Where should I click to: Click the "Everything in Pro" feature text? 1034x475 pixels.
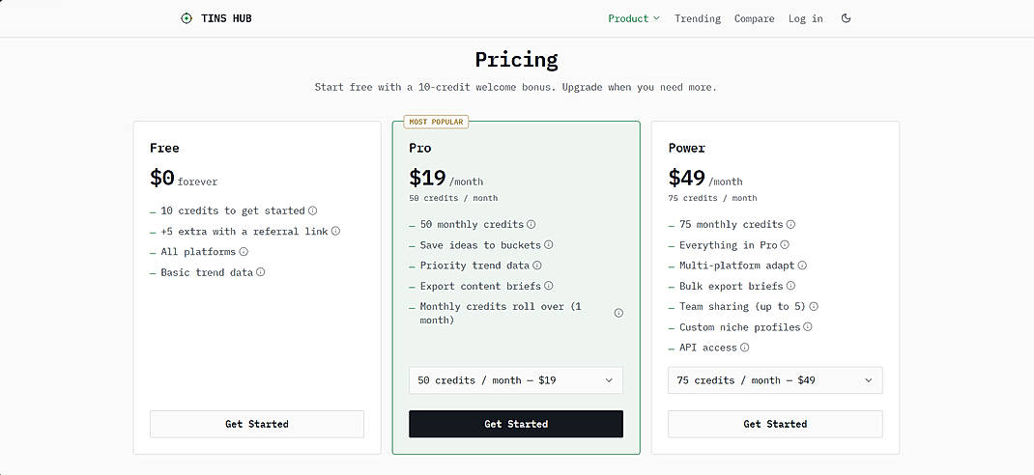pos(729,245)
